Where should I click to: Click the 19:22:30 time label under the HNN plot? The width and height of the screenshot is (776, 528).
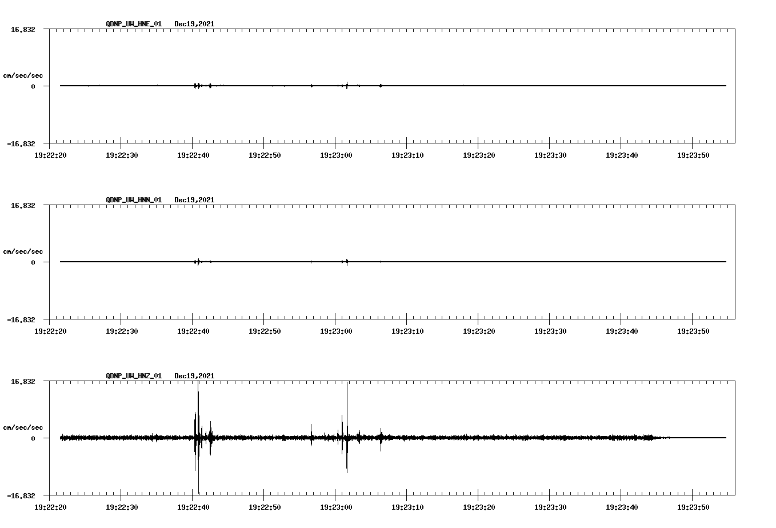[122, 331]
